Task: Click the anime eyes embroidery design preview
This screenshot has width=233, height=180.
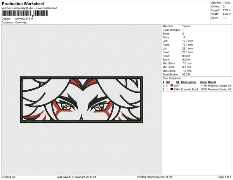Action: (82, 100)
